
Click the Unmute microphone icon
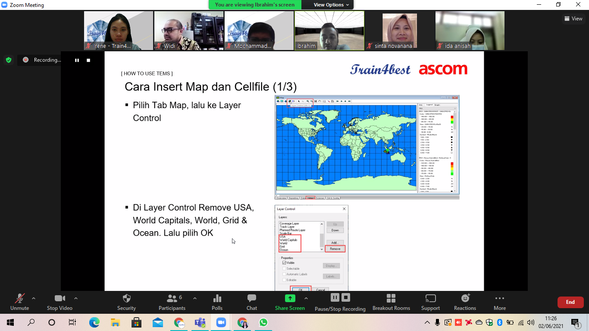[x=19, y=299]
